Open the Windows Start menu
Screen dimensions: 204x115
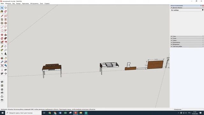click(3, 113)
